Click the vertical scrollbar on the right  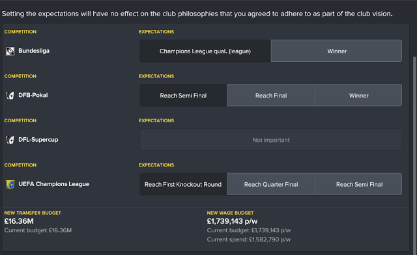pos(414,154)
